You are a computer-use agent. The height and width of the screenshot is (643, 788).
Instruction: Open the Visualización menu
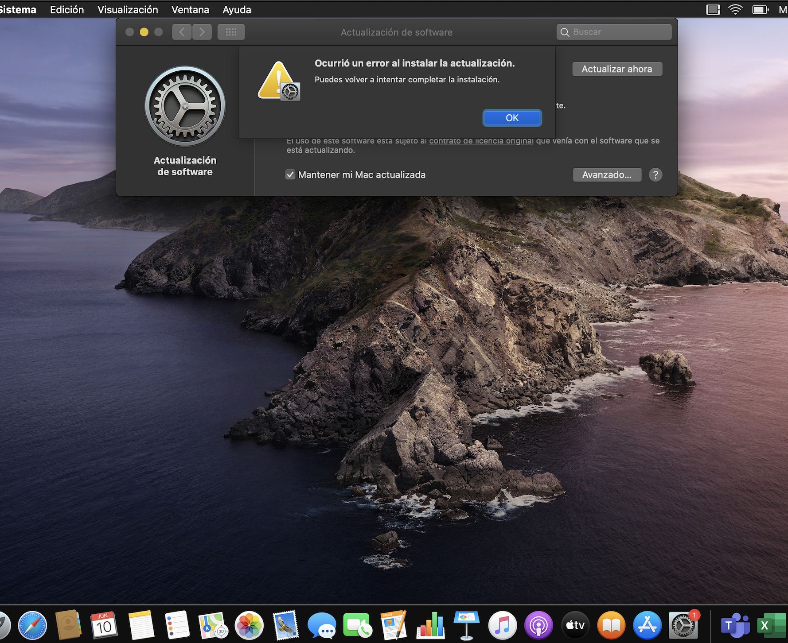128,9
